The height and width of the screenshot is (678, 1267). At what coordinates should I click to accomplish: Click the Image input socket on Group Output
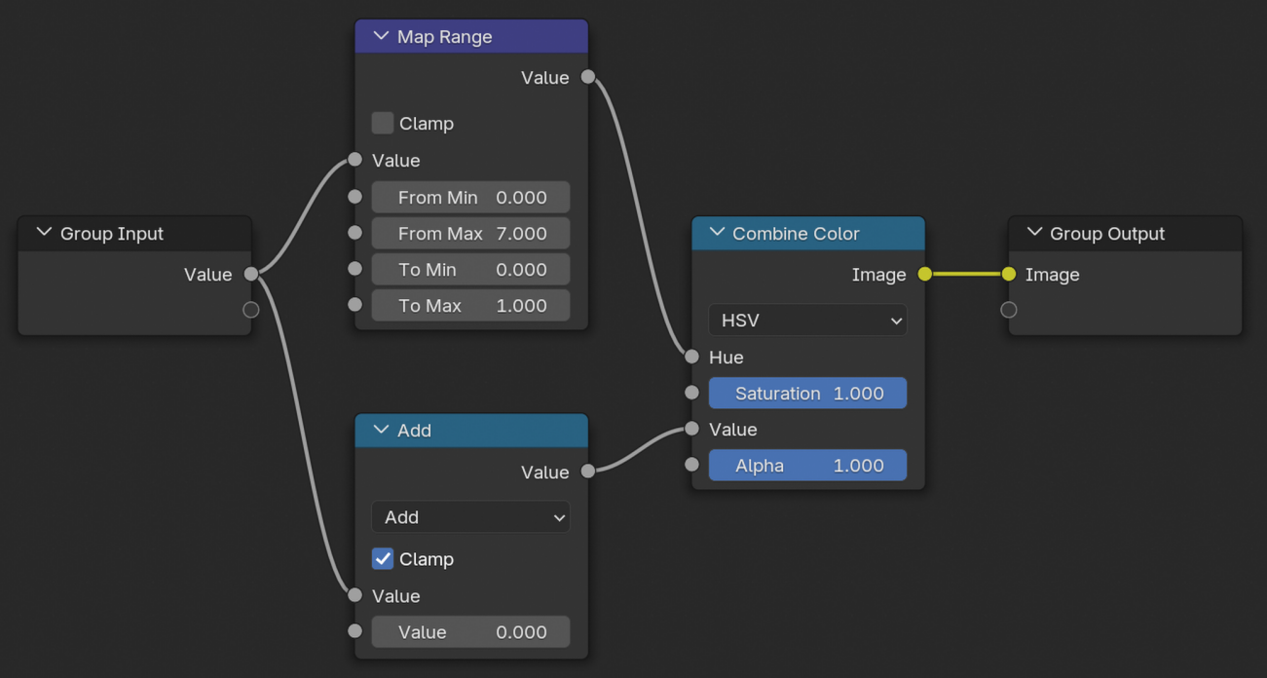coord(1008,275)
